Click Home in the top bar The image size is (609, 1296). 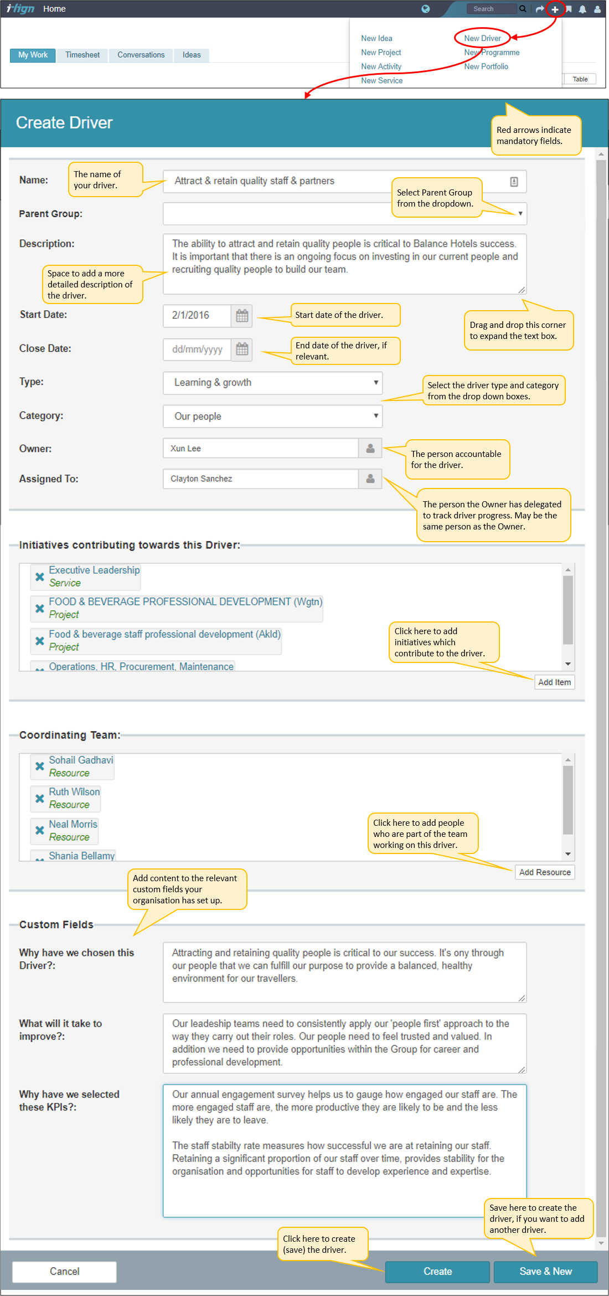point(54,9)
